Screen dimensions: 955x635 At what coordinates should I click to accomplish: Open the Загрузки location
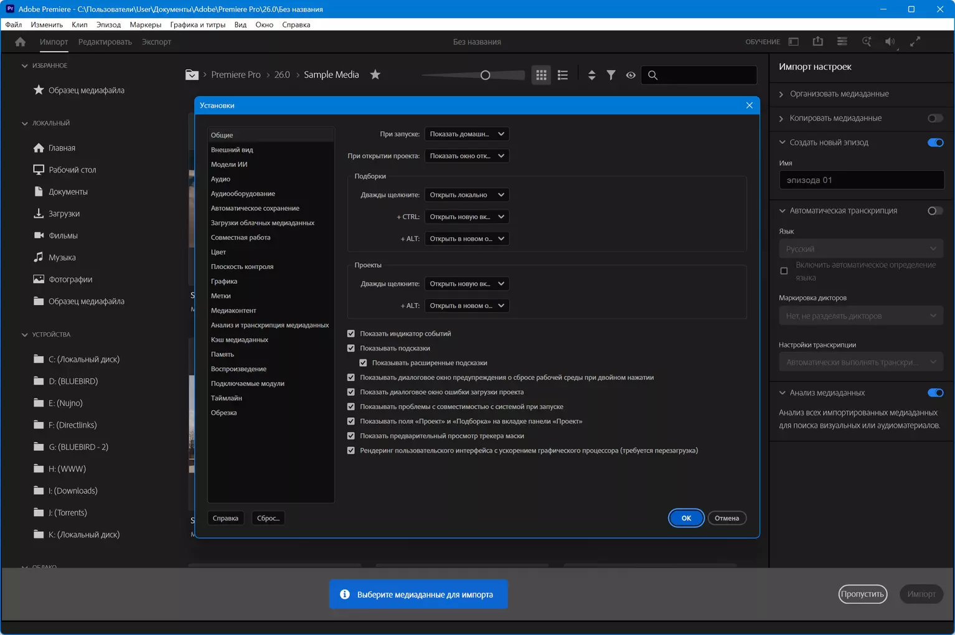pos(64,214)
